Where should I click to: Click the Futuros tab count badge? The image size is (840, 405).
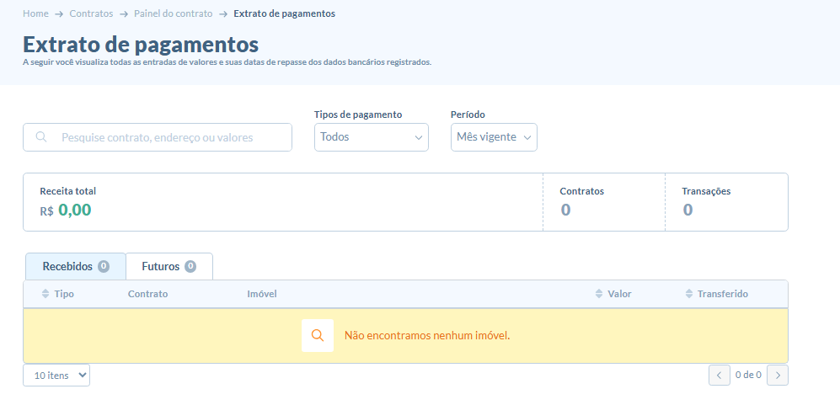point(190,266)
